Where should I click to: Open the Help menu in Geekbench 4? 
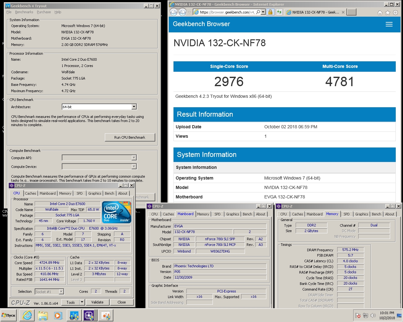pos(58,12)
